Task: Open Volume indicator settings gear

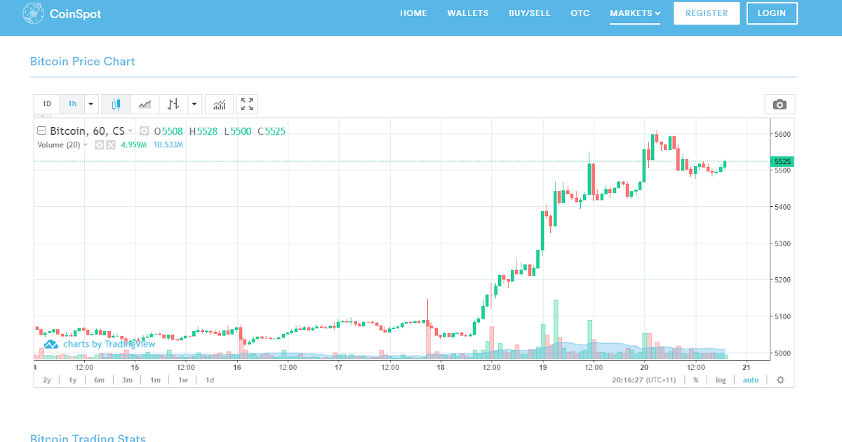Action: pyautogui.click(x=100, y=145)
